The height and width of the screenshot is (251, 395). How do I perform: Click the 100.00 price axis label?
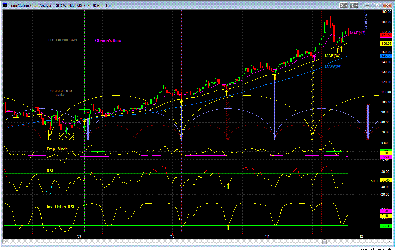pos(386,102)
